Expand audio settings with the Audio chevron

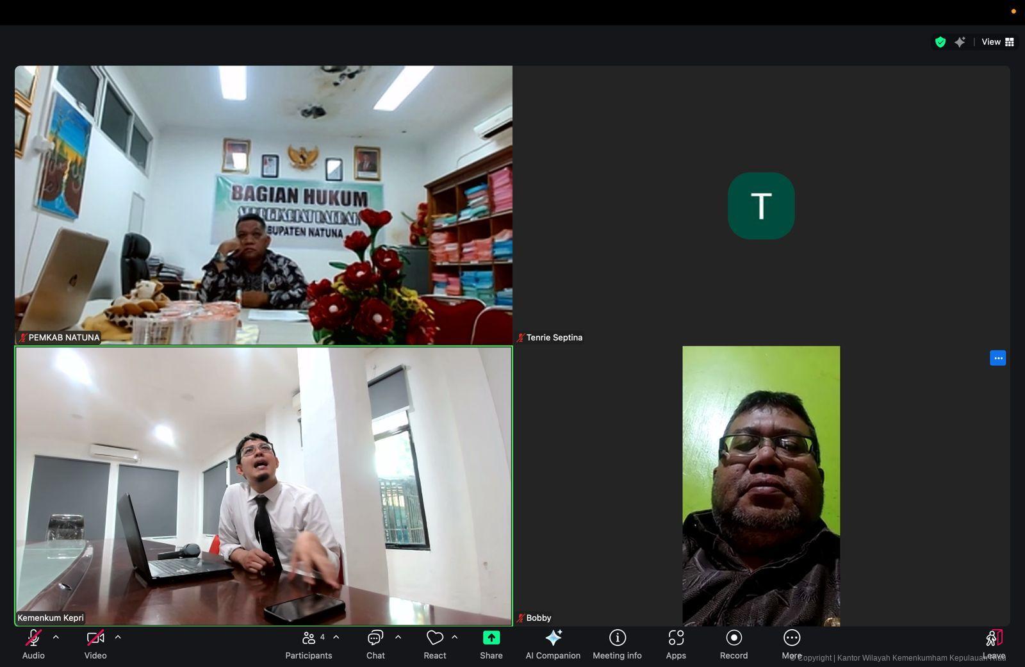[56, 636]
